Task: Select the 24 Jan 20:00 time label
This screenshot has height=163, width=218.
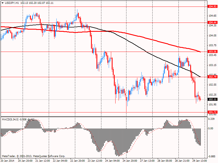Action: point(130,161)
